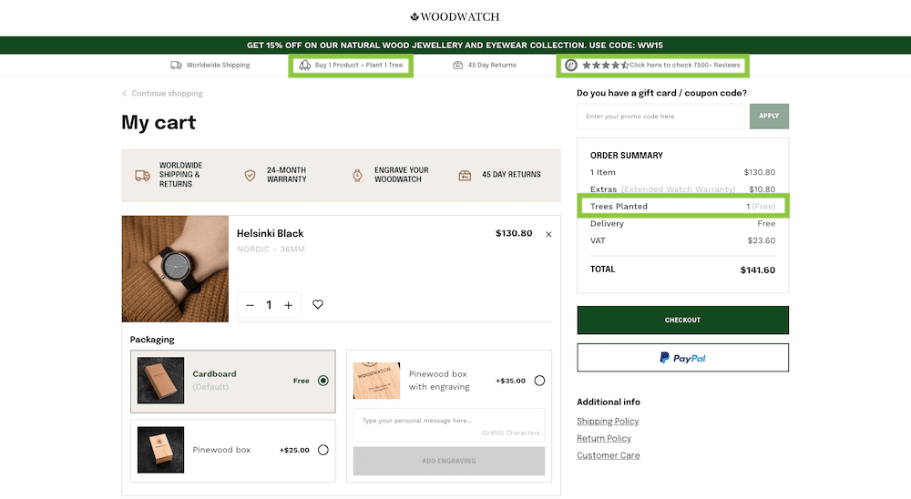Click the Cardboard packaging thumbnail

pos(161,381)
